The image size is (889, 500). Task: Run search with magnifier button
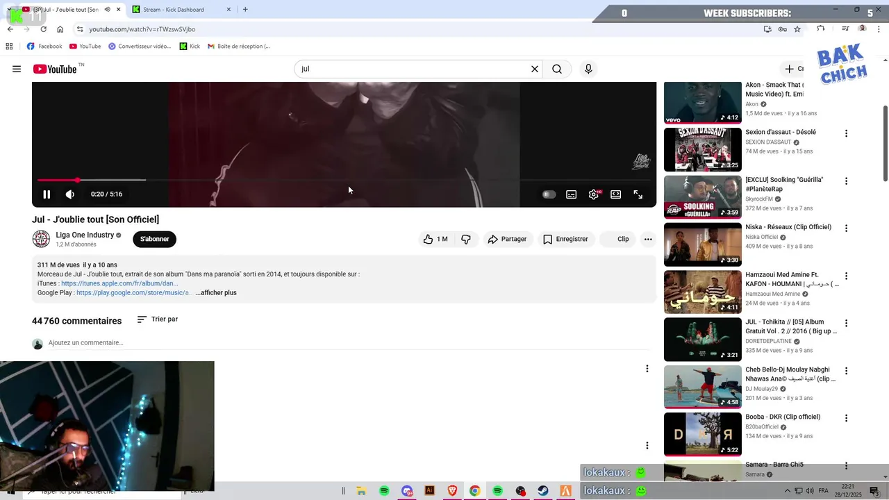[x=557, y=69]
